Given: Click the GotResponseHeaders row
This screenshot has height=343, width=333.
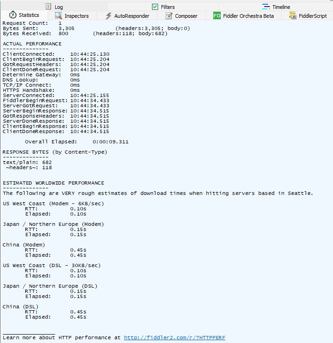Looking at the screenshot, I should (56, 116).
